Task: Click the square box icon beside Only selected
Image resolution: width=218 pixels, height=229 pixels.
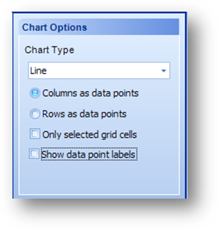Action: pyautogui.click(x=35, y=134)
